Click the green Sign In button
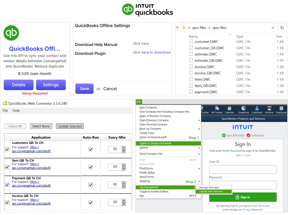This screenshot has width=295, height=215. pos(243,197)
